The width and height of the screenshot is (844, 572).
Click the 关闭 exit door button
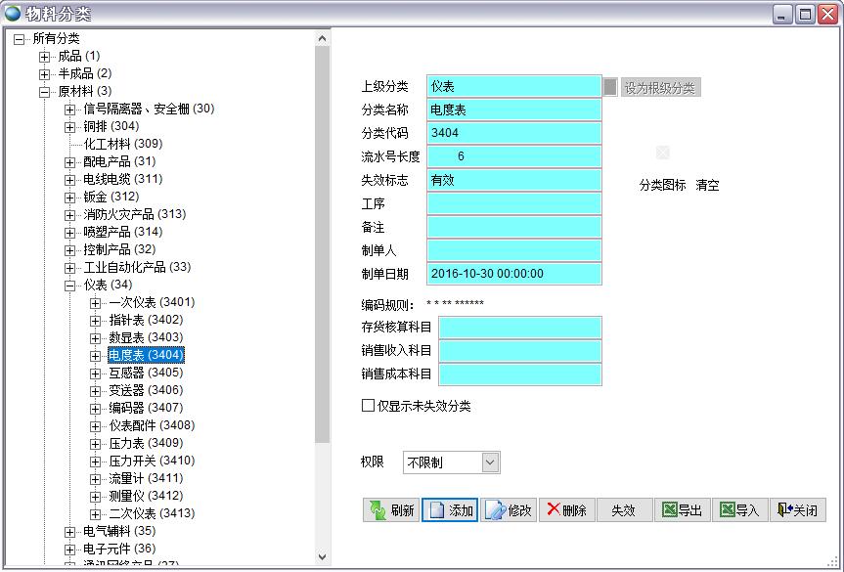coord(797,510)
